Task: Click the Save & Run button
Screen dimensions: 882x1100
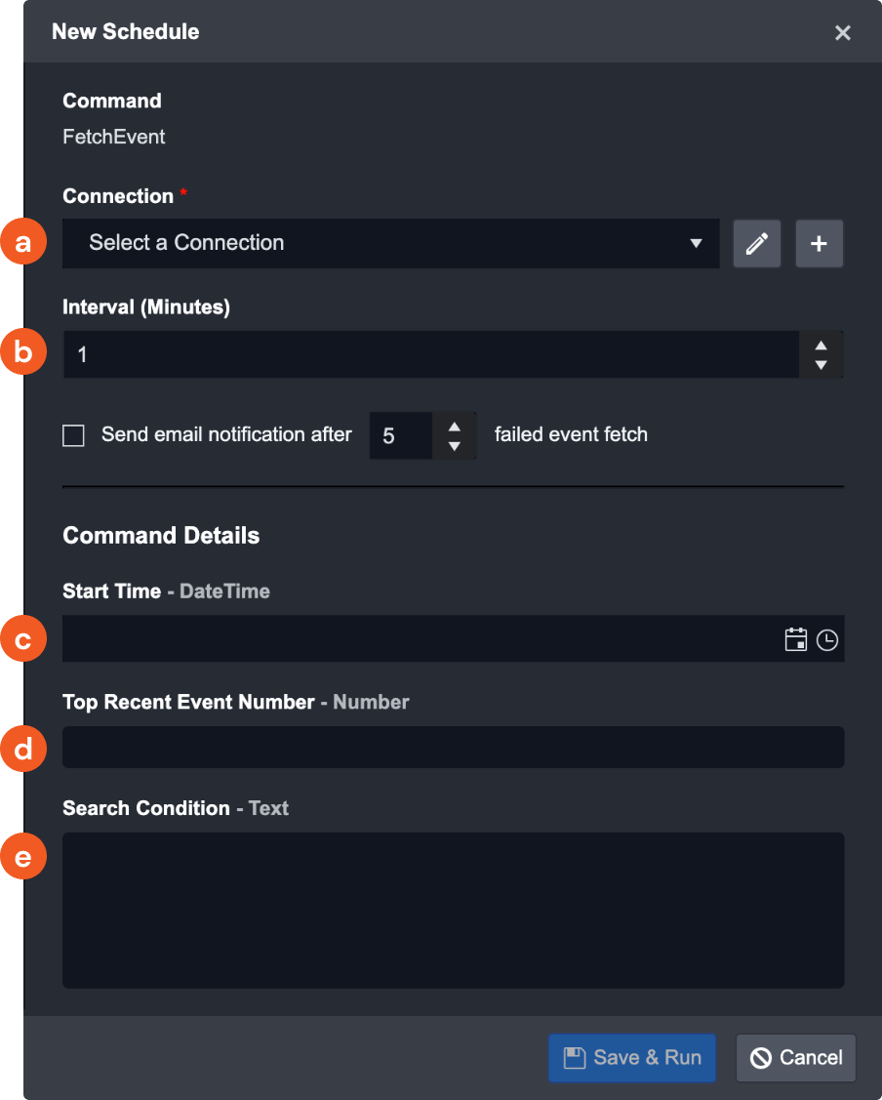Action: click(x=632, y=1058)
